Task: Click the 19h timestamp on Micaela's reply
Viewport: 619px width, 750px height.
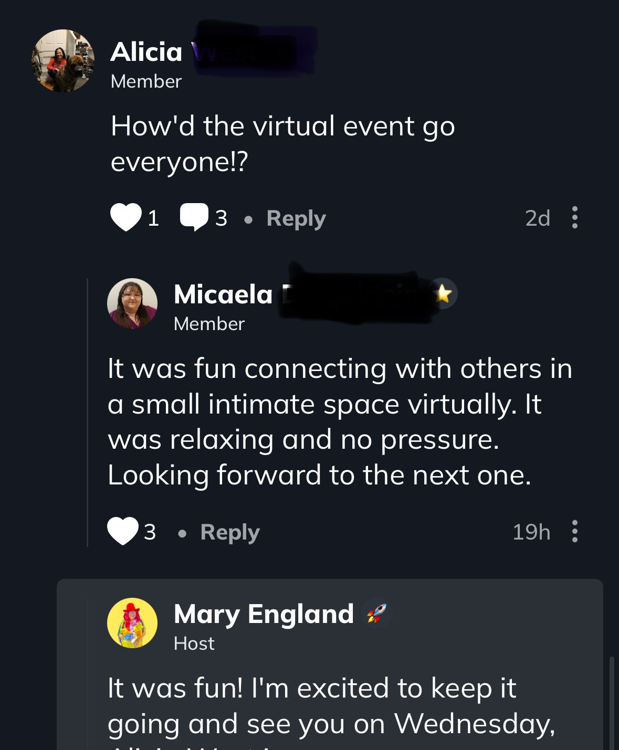Action: [x=531, y=532]
